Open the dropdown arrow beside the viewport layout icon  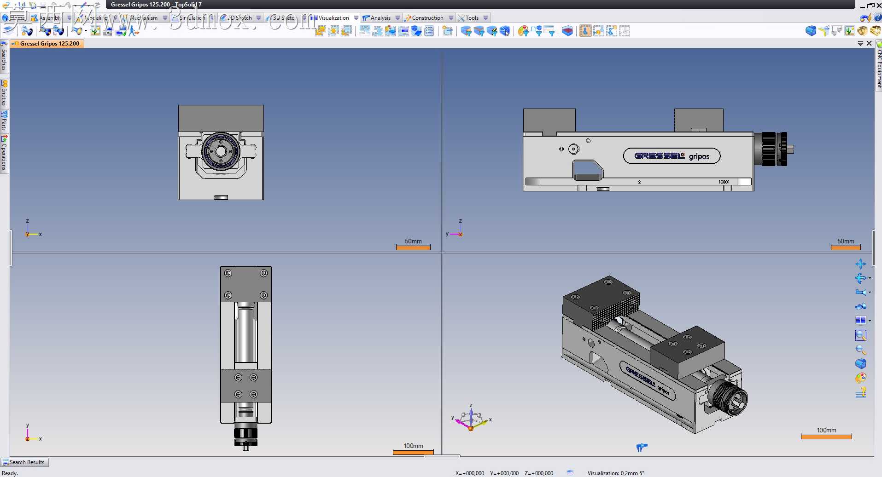pos(870,321)
